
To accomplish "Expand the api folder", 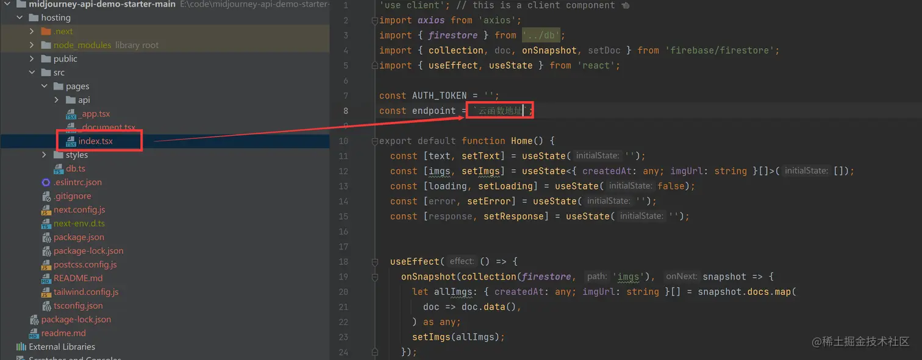I will [x=56, y=100].
